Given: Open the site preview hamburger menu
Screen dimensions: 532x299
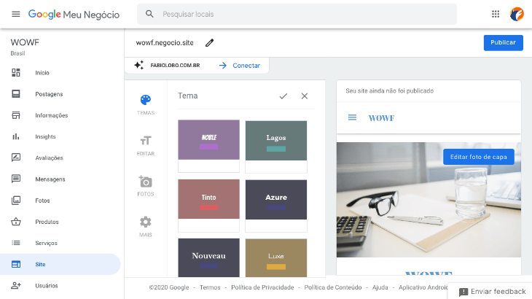Looking at the screenshot, I should click(352, 117).
